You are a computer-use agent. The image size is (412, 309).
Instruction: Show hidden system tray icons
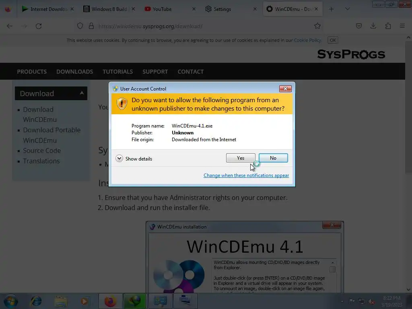(342, 301)
